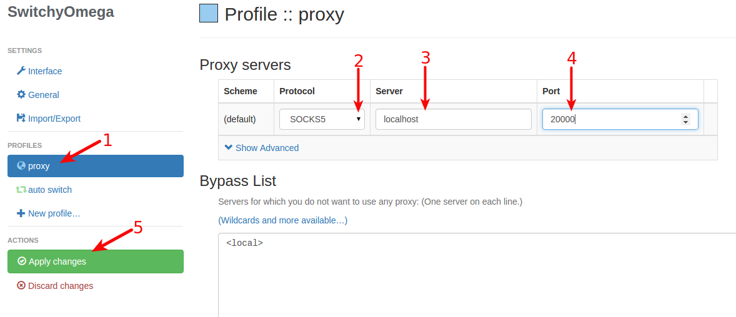
Task: Open the Wildcards and more available link
Action: pyautogui.click(x=282, y=220)
